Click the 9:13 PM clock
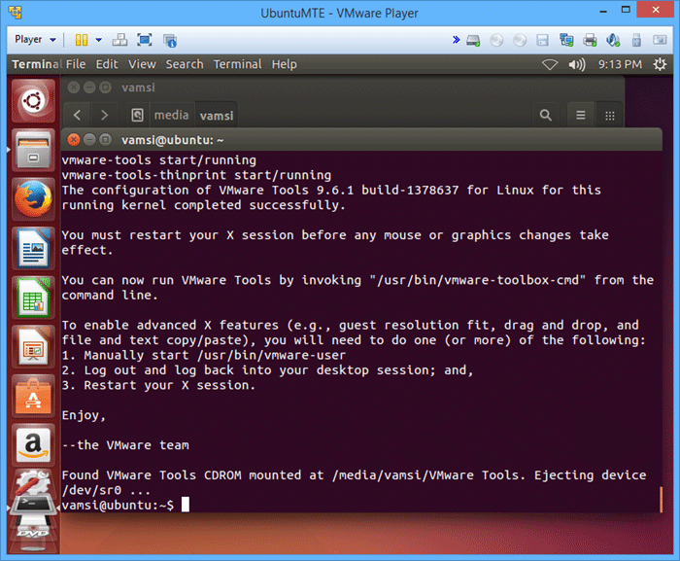The image size is (680, 561). 620,64
